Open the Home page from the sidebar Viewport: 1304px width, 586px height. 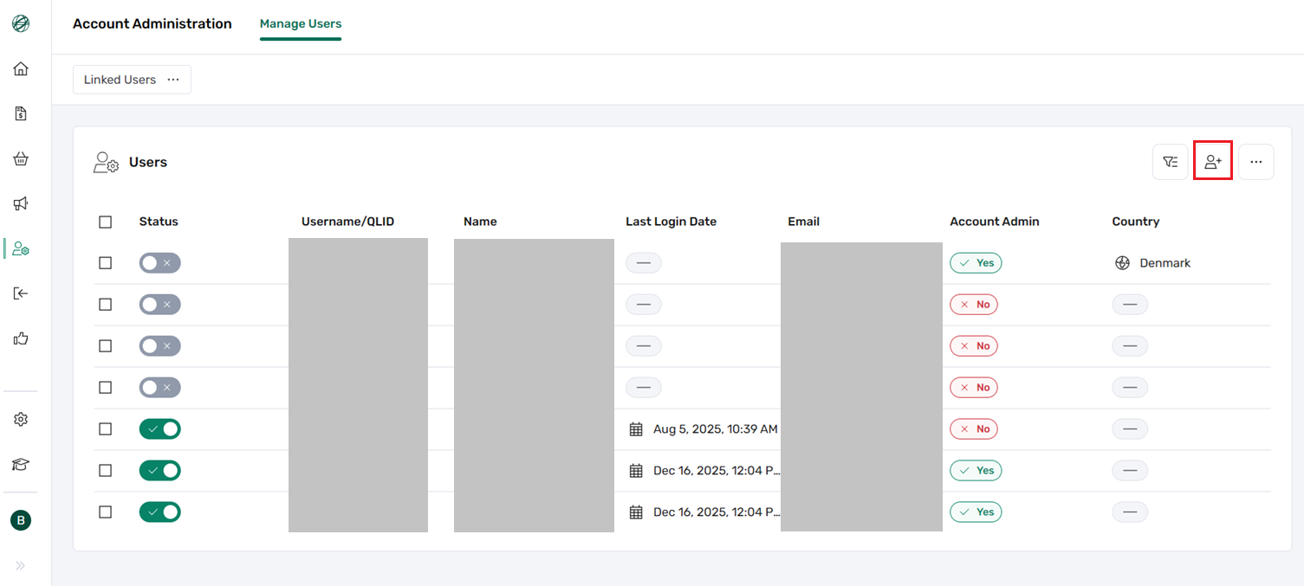pos(21,68)
